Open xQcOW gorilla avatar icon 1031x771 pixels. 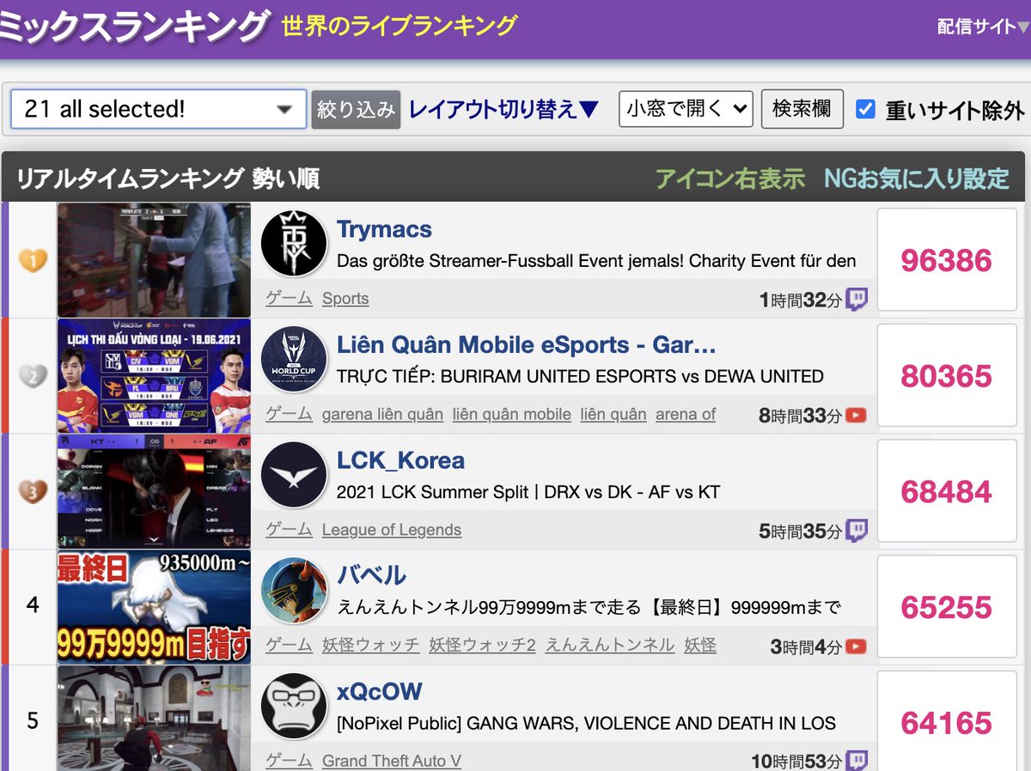point(294,707)
